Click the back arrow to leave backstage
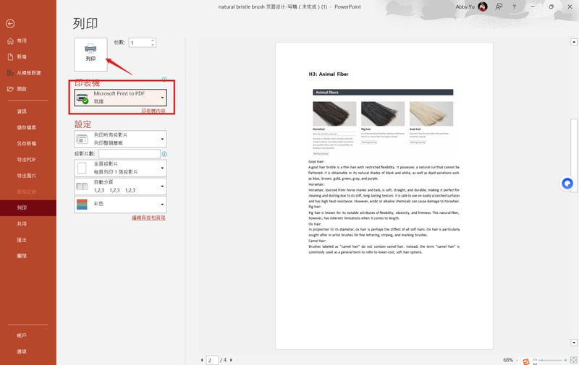The image size is (579, 365). (10, 24)
